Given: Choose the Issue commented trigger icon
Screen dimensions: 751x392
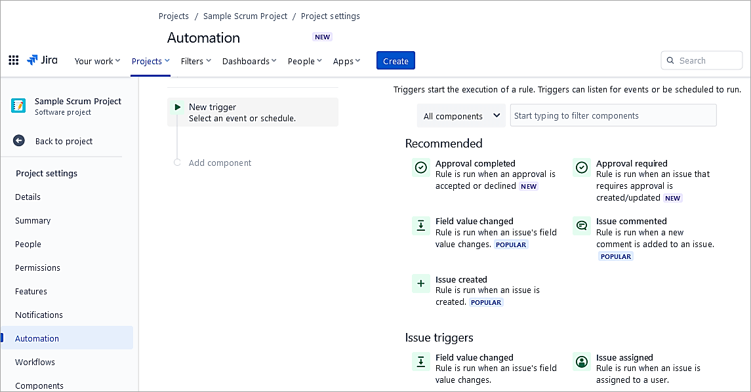Looking at the screenshot, I should [581, 225].
